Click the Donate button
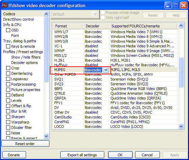Image resolution: width=189 pixels, height=160 pixels. coord(14,155)
